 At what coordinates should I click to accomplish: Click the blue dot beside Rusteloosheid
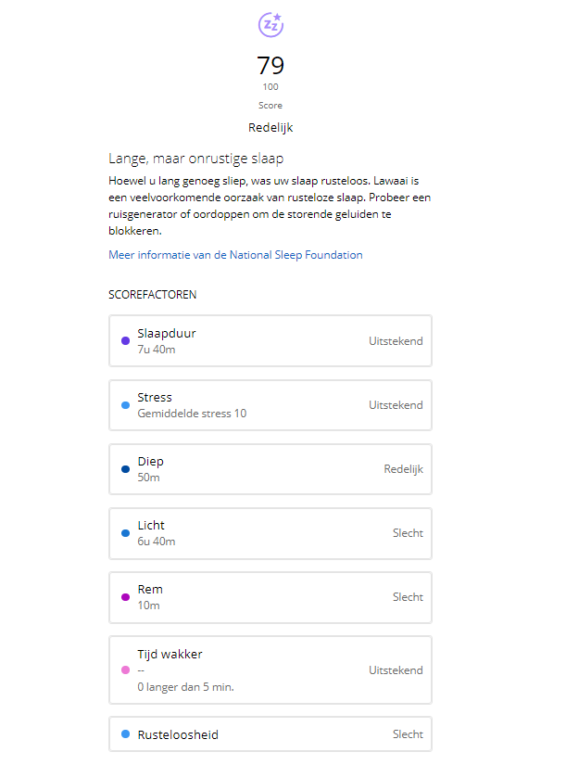point(125,734)
